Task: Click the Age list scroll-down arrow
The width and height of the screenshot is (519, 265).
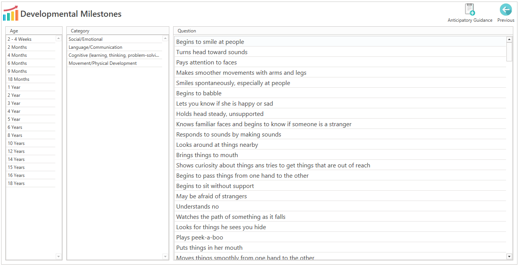Action: pyautogui.click(x=58, y=257)
